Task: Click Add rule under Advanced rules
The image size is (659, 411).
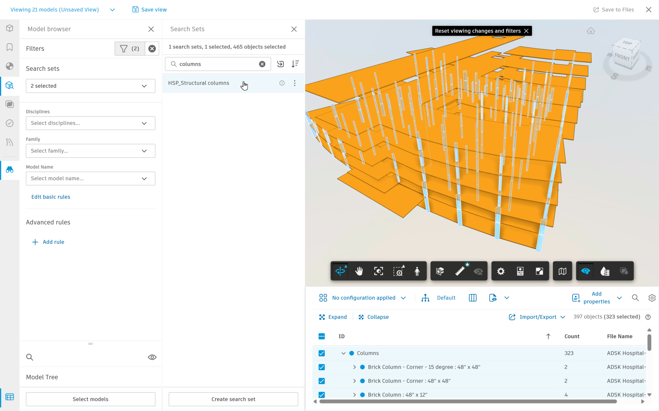Action: point(48,242)
